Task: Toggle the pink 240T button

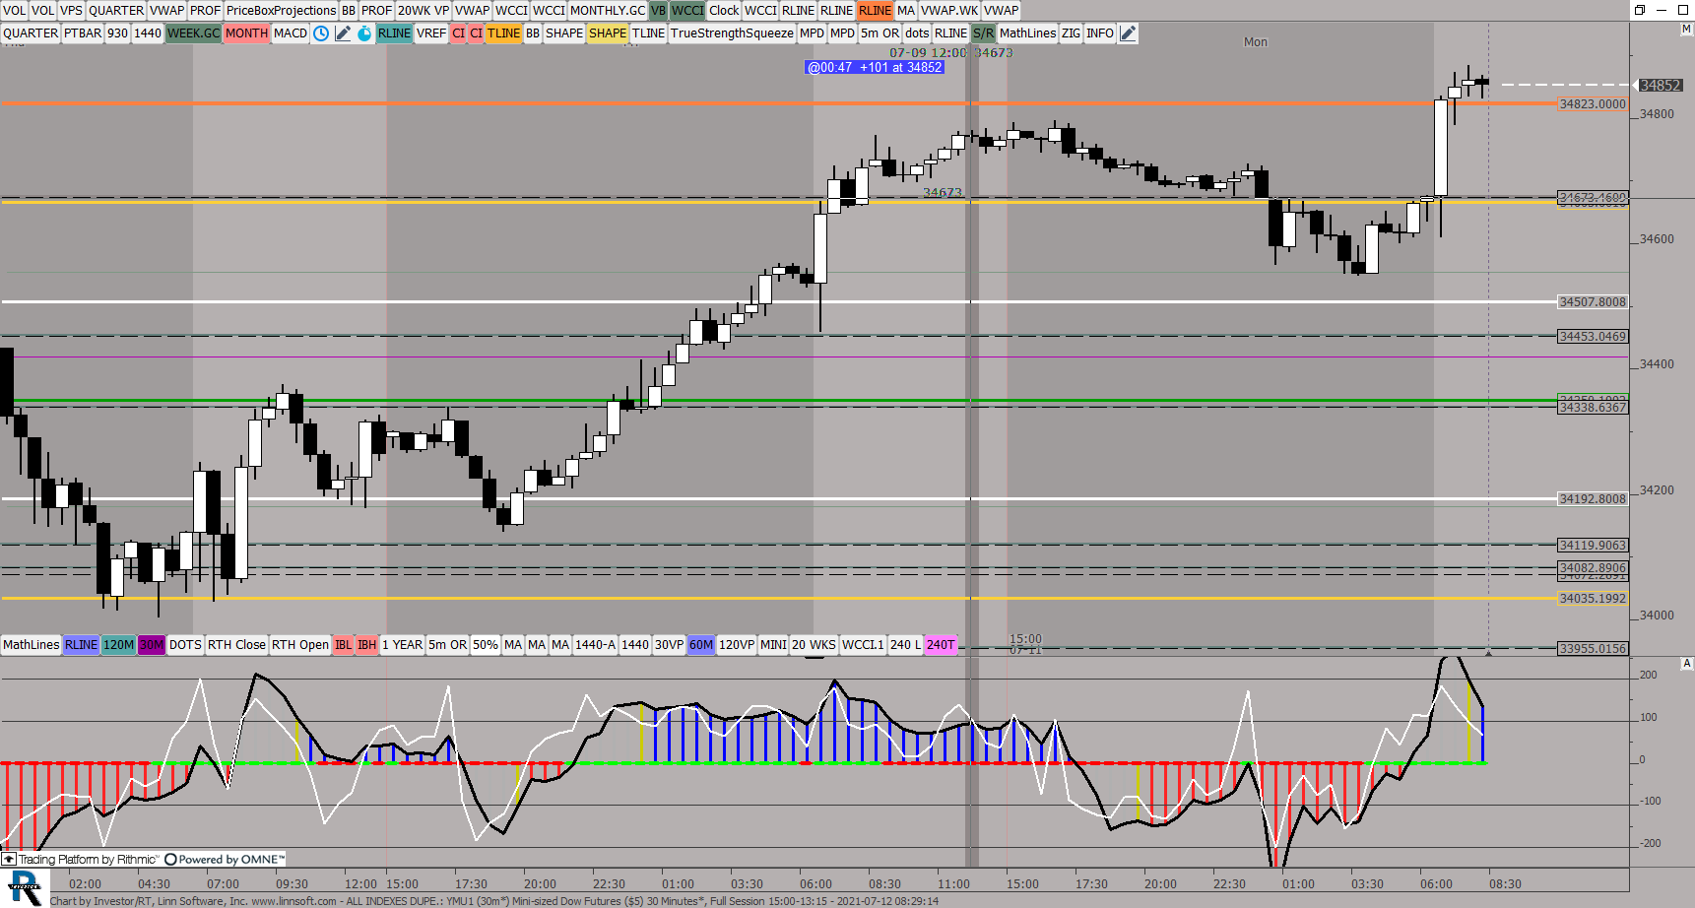Action: (x=941, y=645)
